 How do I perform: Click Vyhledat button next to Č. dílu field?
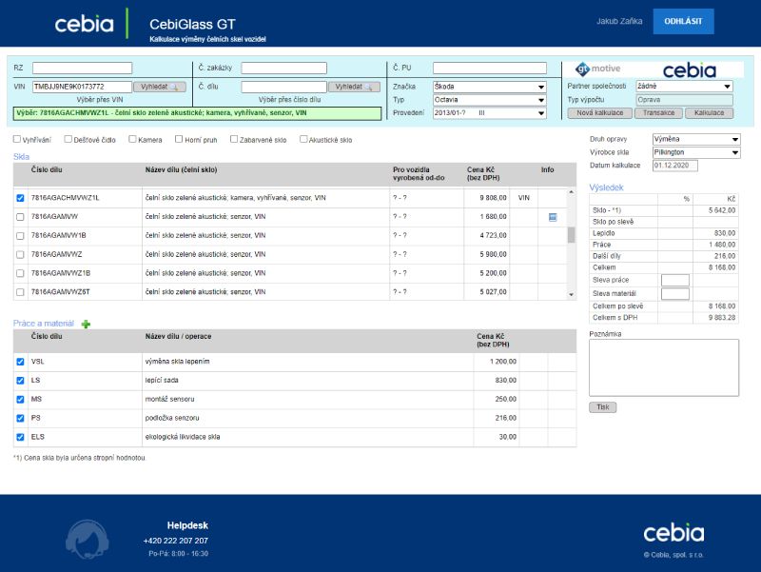point(354,87)
